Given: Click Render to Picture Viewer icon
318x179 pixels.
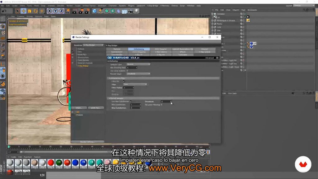Looking at the screenshot, I should tap(81, 11).
